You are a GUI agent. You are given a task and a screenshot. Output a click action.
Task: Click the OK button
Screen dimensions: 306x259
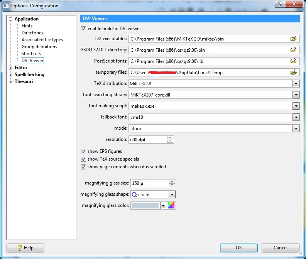[x=239, y=248]
